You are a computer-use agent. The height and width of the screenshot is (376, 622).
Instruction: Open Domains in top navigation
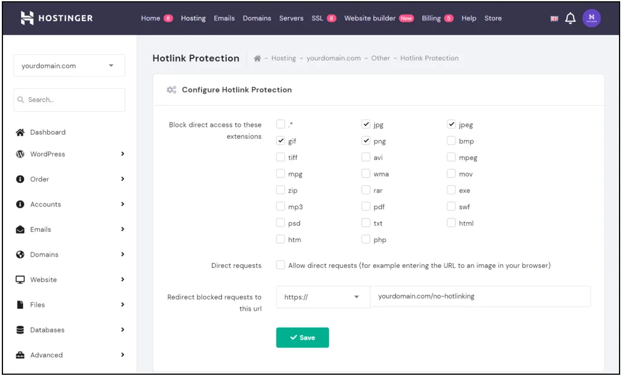(257, 18)
